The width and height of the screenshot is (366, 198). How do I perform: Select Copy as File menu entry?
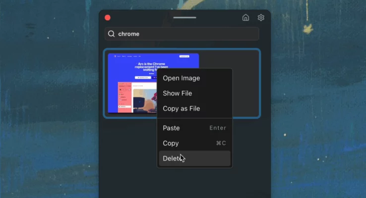195,108
